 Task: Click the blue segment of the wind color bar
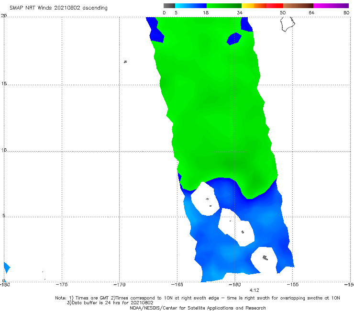point(191,6)
